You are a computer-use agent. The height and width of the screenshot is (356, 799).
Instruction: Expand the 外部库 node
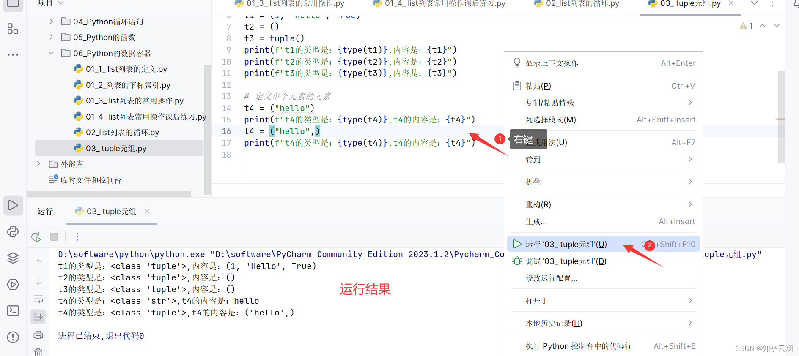[x=38, y=164]
